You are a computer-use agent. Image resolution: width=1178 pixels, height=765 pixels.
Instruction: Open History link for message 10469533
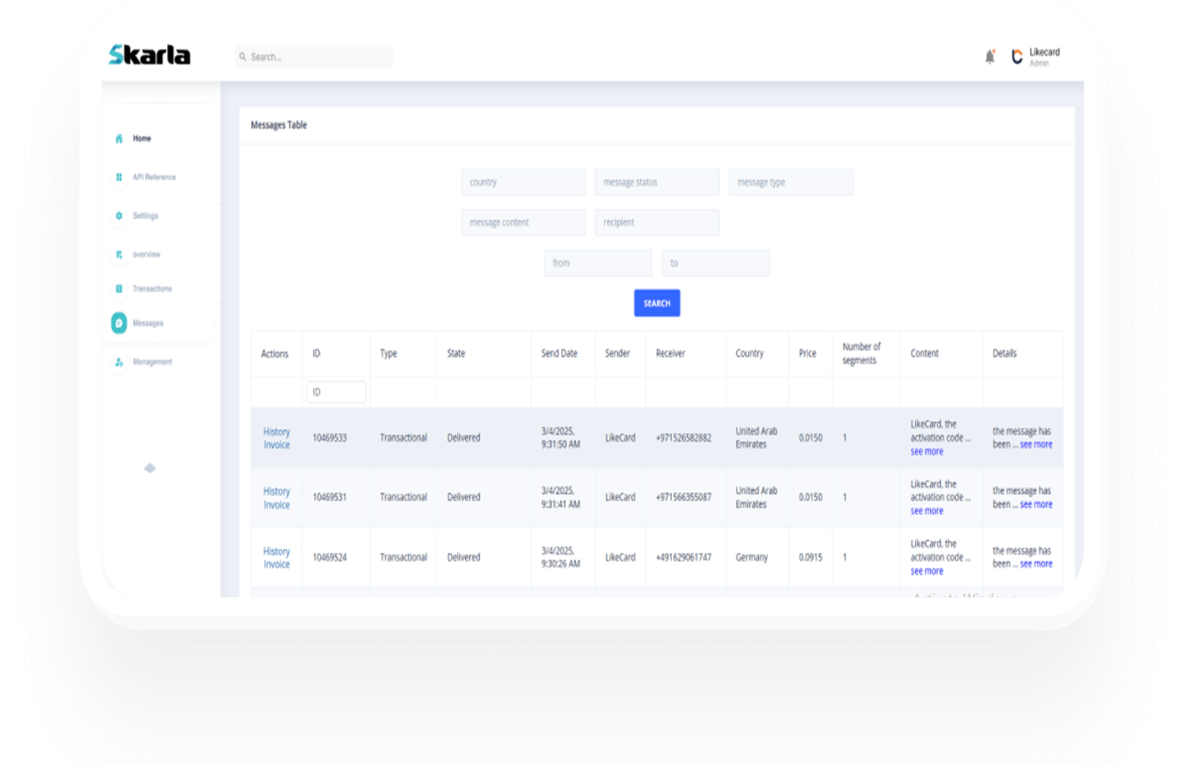276,432
